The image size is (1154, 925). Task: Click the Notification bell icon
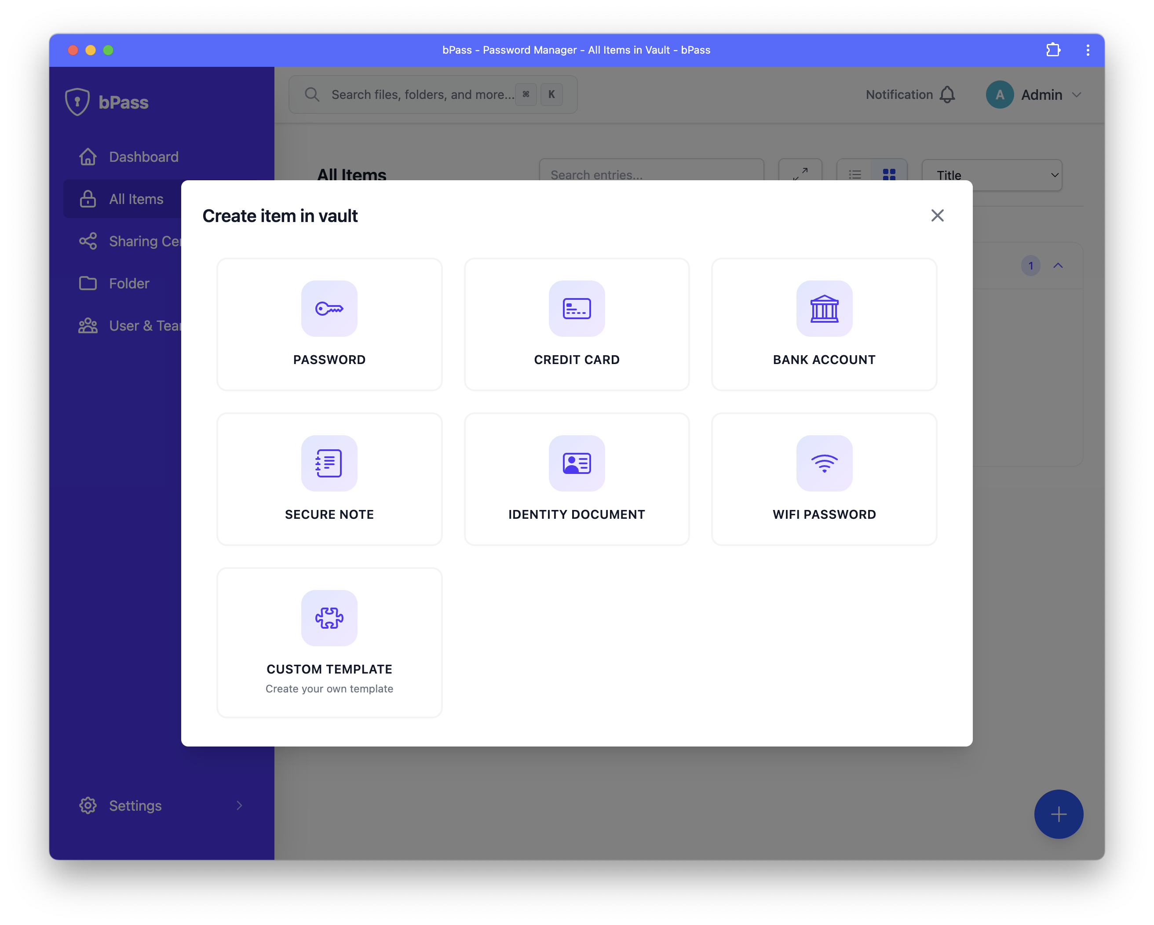947,95
